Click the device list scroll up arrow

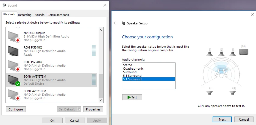(x=101, y=30)
